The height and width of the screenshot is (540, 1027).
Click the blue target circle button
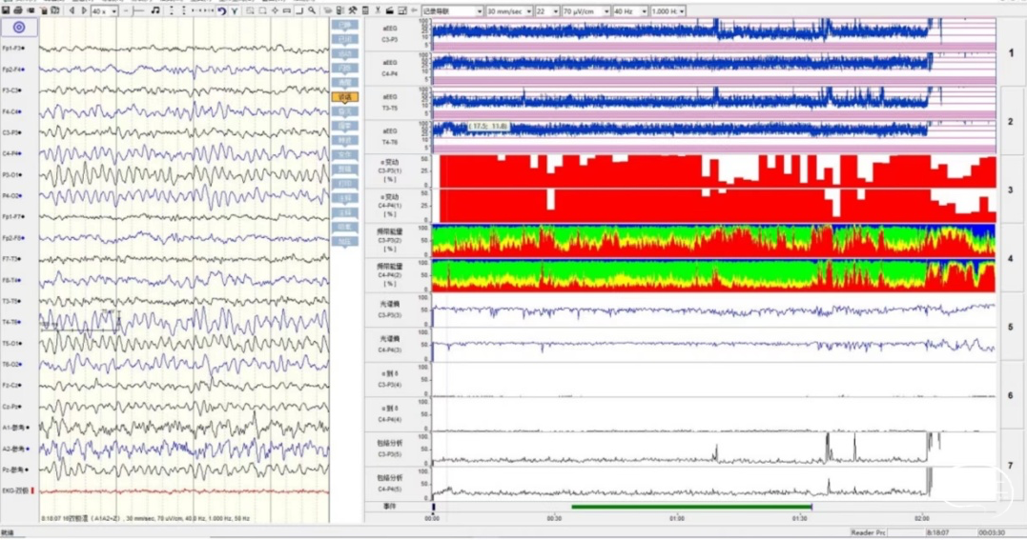click(x=19, y=28)
